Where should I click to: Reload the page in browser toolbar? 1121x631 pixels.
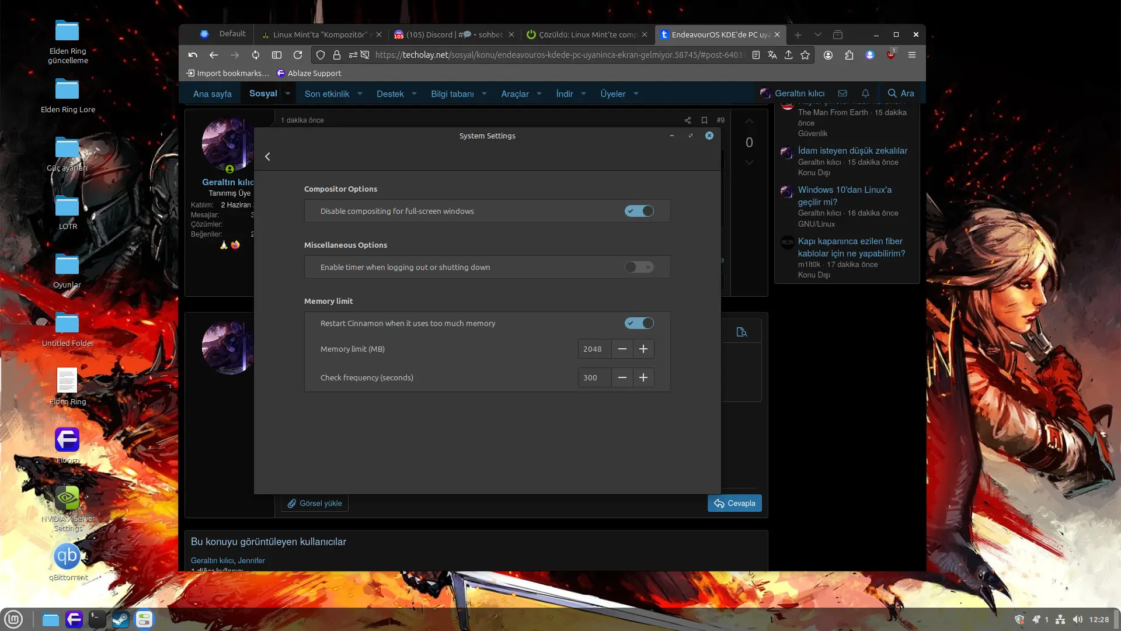tap(298, 55)
